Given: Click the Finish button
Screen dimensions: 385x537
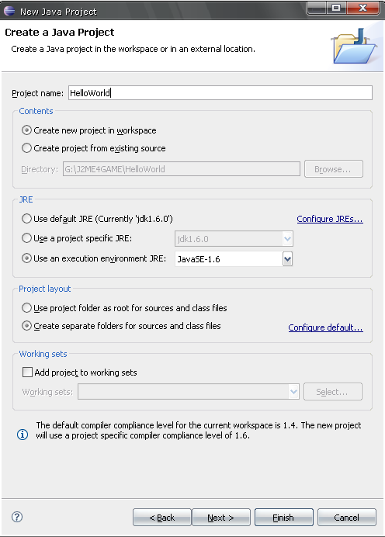Looking at the screenshot, I should [283, 517].
